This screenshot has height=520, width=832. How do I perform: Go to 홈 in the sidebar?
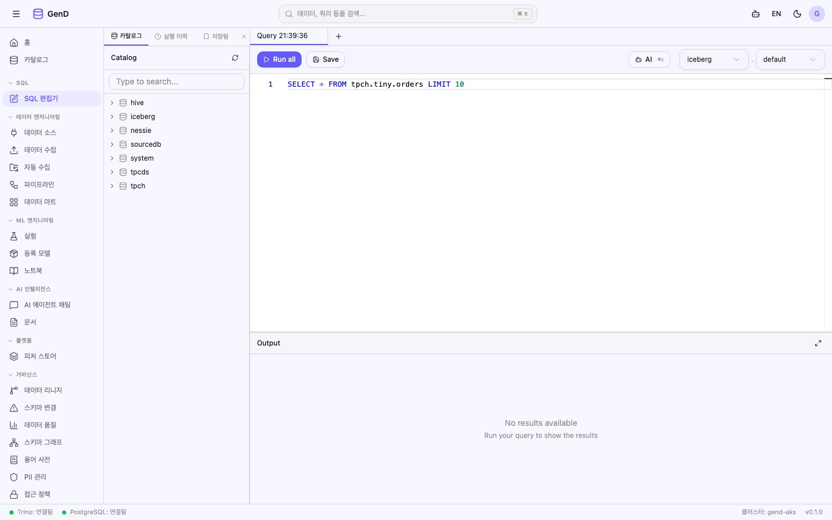coord(52,43)
